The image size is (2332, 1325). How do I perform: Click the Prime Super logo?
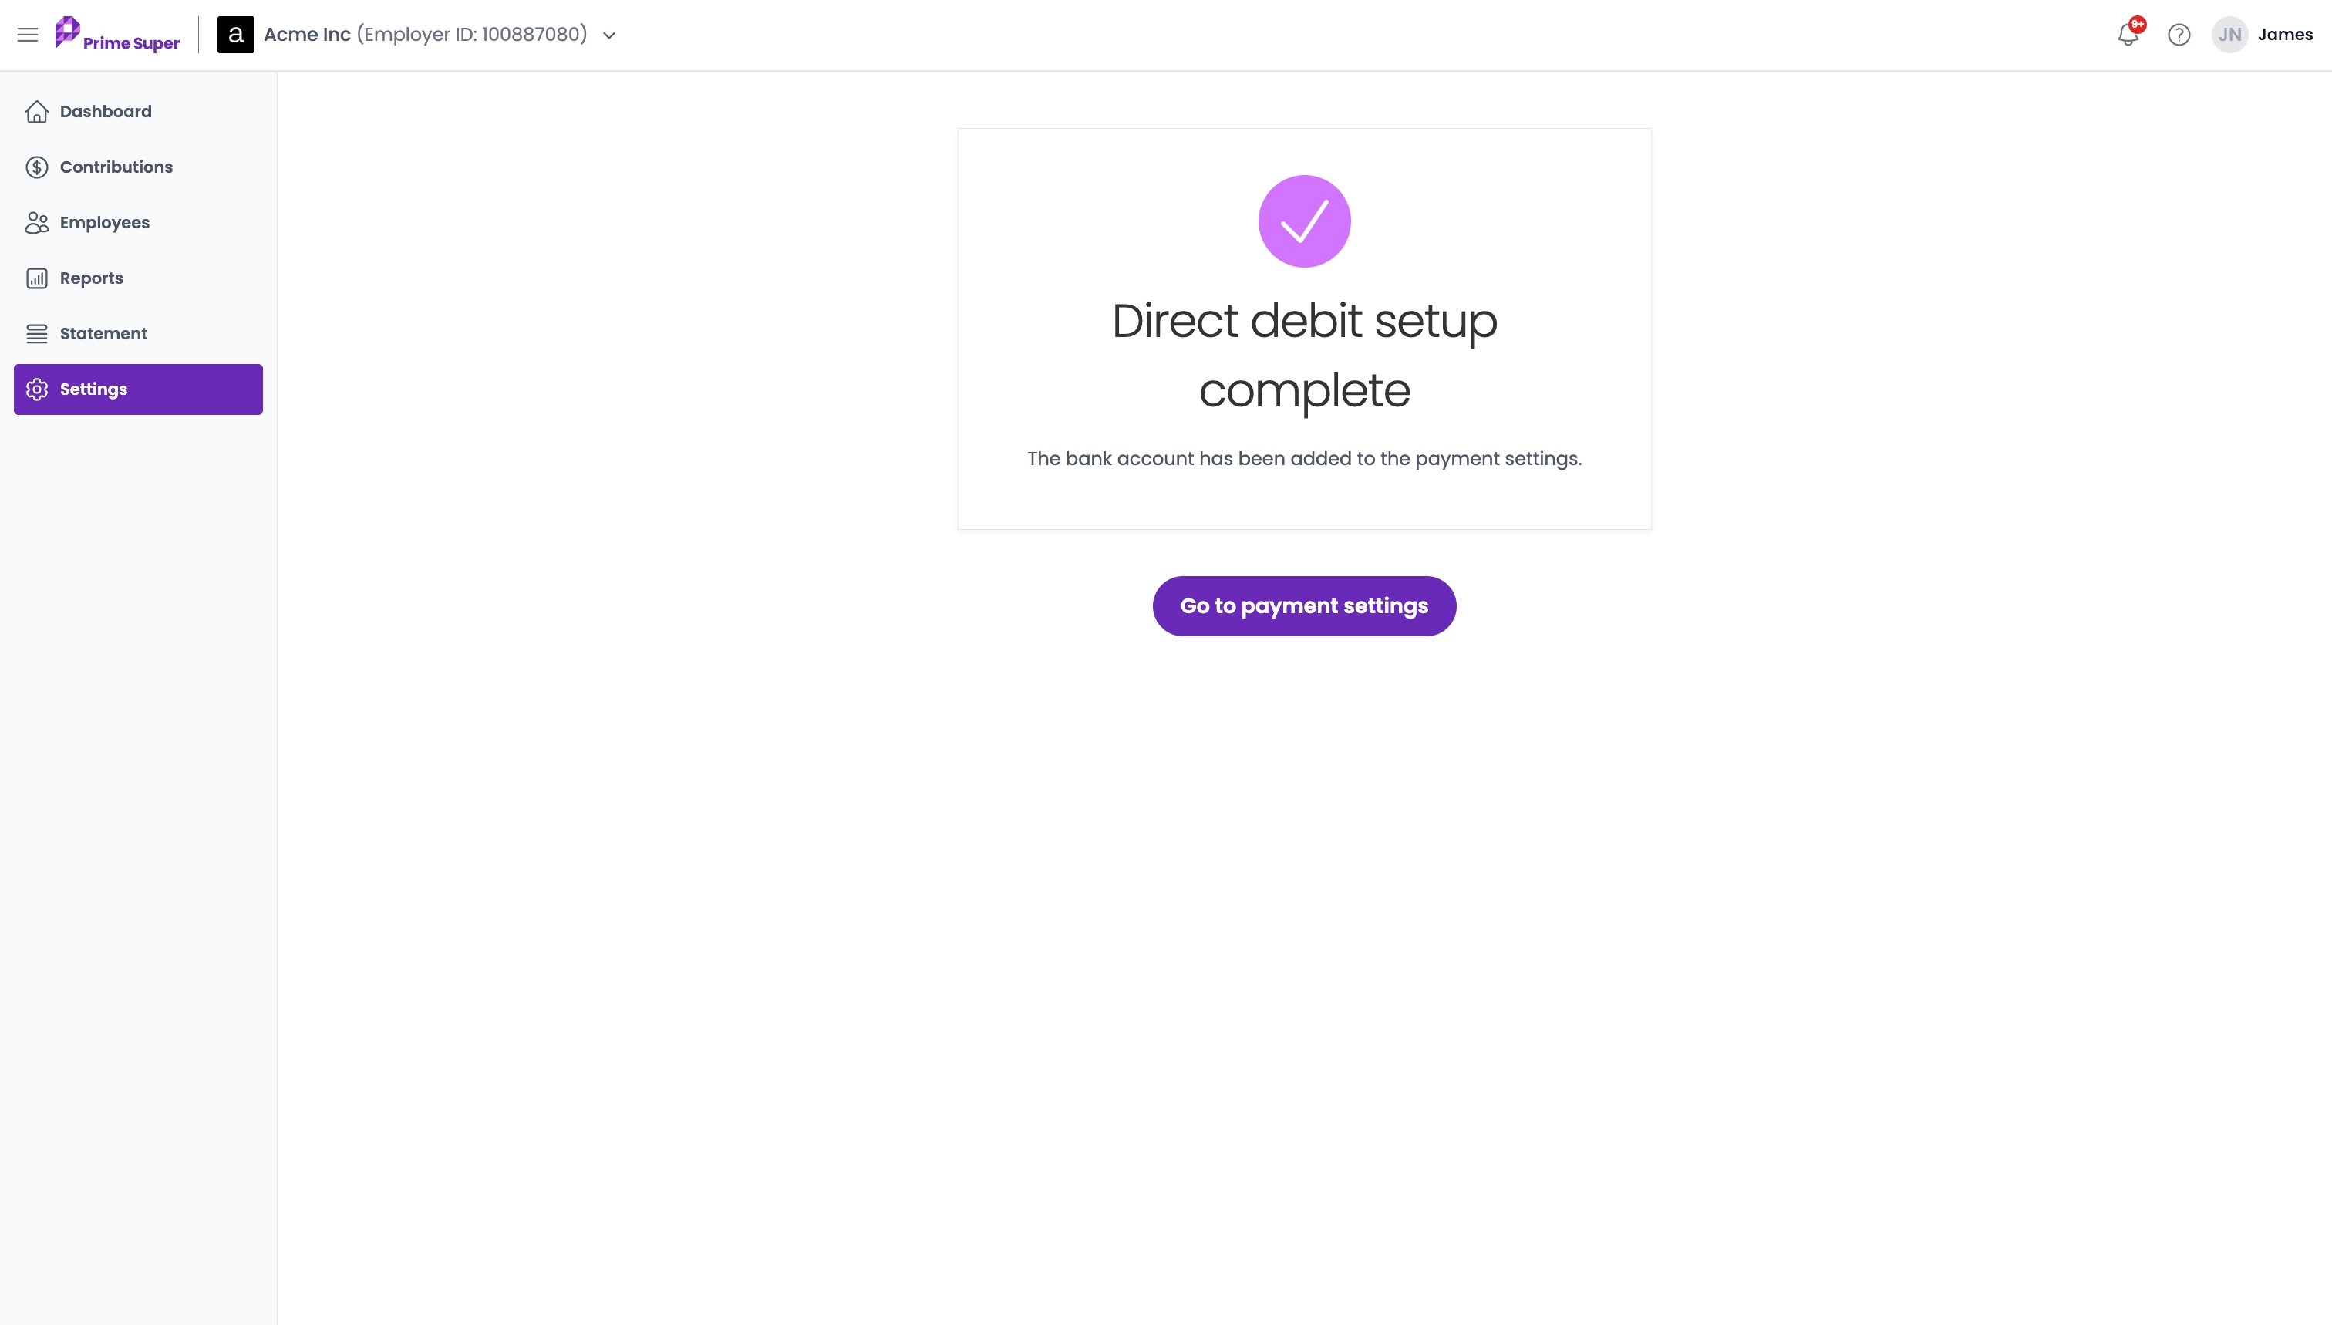(x=117, y=35)
